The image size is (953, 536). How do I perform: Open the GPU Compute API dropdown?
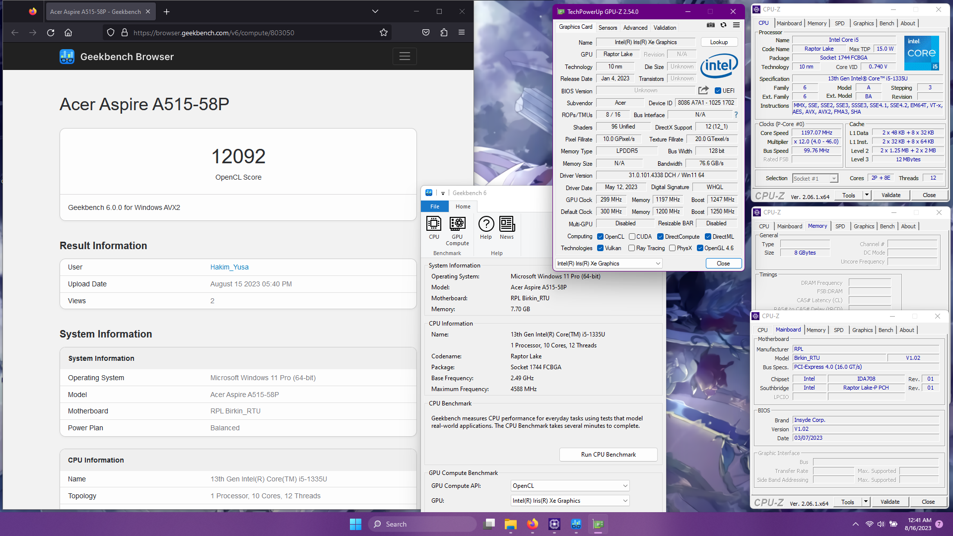pyautogui.click(x=570, y=486)
